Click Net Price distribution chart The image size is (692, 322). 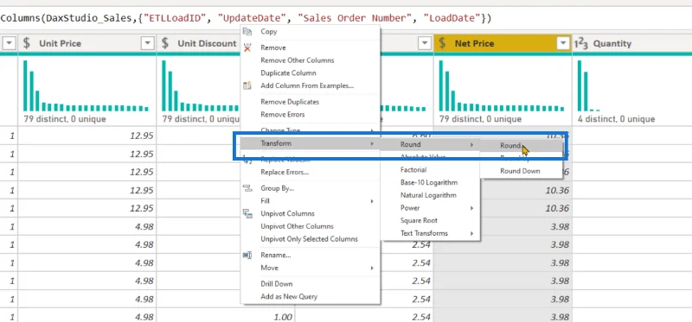[502, 86]
